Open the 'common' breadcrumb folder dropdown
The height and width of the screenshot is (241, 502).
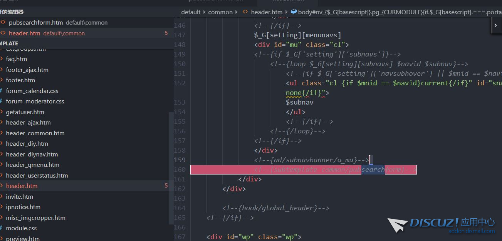[x=220, y=12]
